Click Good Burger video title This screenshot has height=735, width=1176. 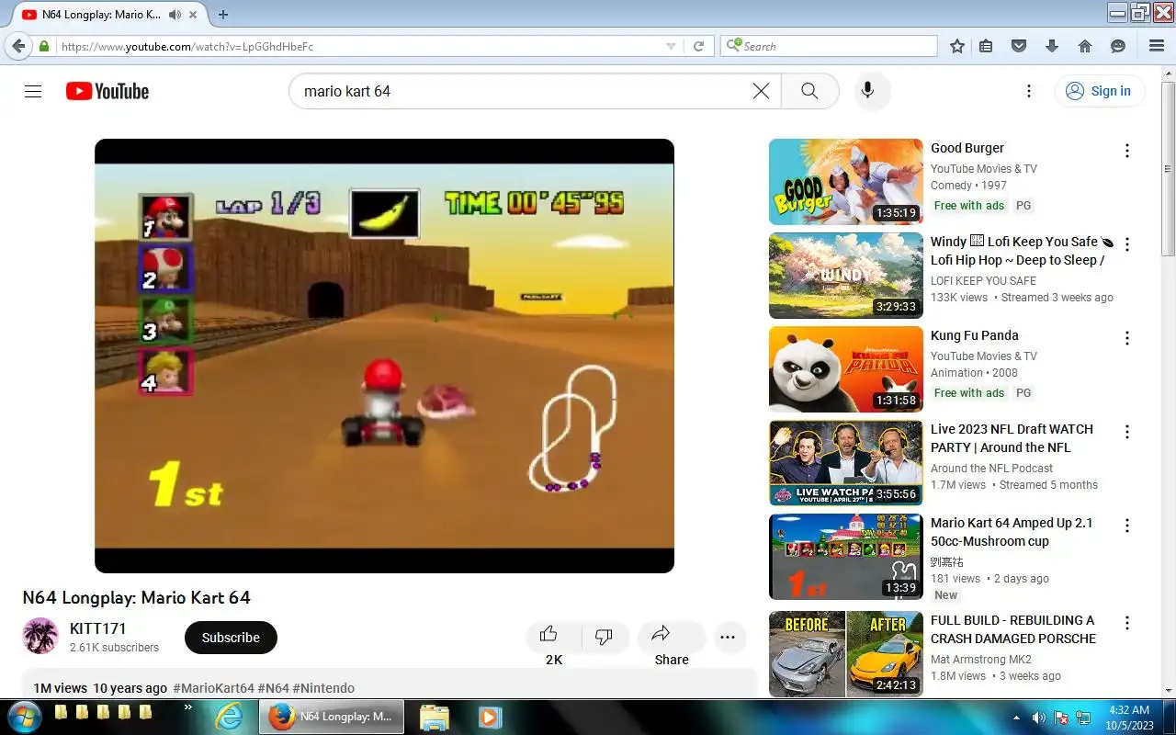967,148
